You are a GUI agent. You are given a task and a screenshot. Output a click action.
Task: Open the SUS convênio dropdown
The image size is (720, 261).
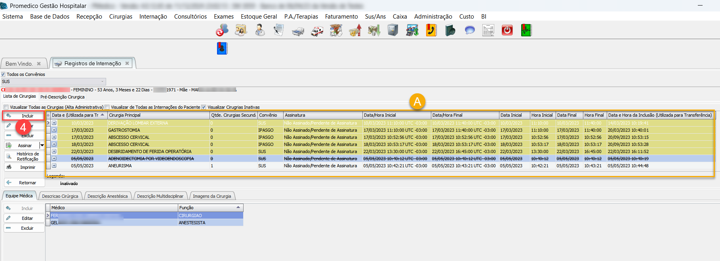click(103, 81)
